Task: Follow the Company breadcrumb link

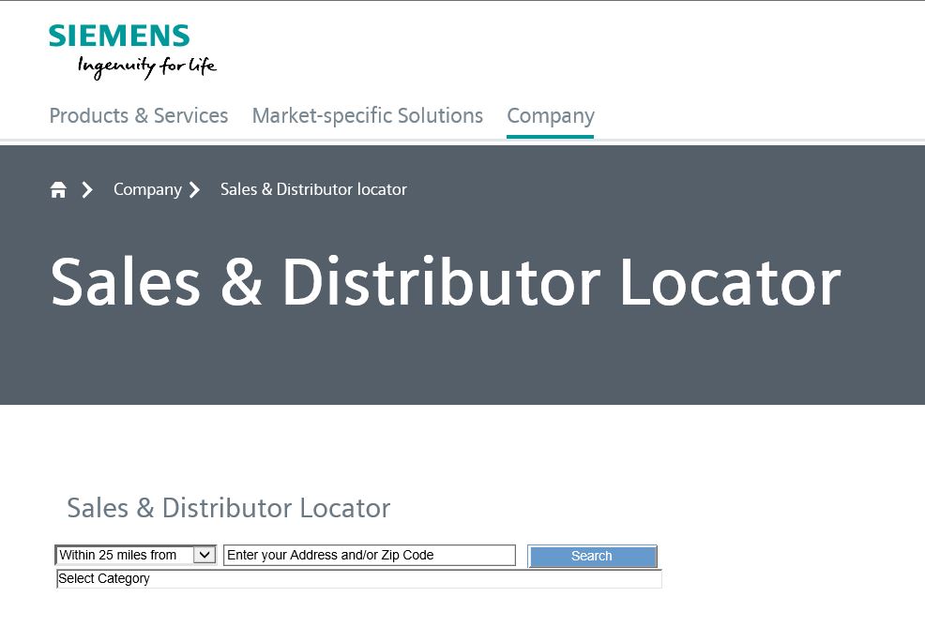Action: click(x=147, y=189)
